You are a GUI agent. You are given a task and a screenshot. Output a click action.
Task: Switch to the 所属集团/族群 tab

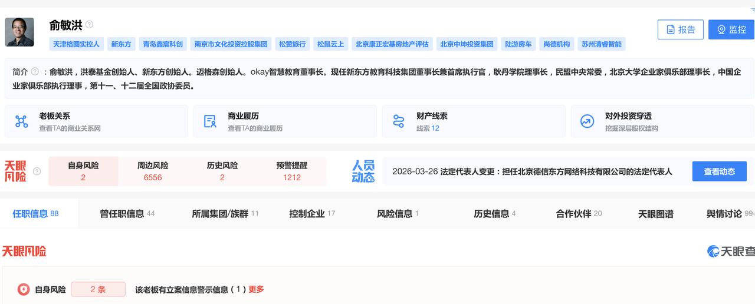coord(225,213)
